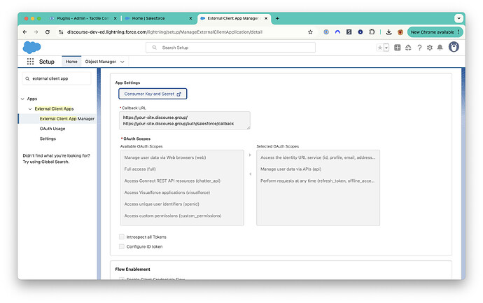Select Access the identity URL service scope
The height and width of the screenshot is (303, 483).
point(318,157)
